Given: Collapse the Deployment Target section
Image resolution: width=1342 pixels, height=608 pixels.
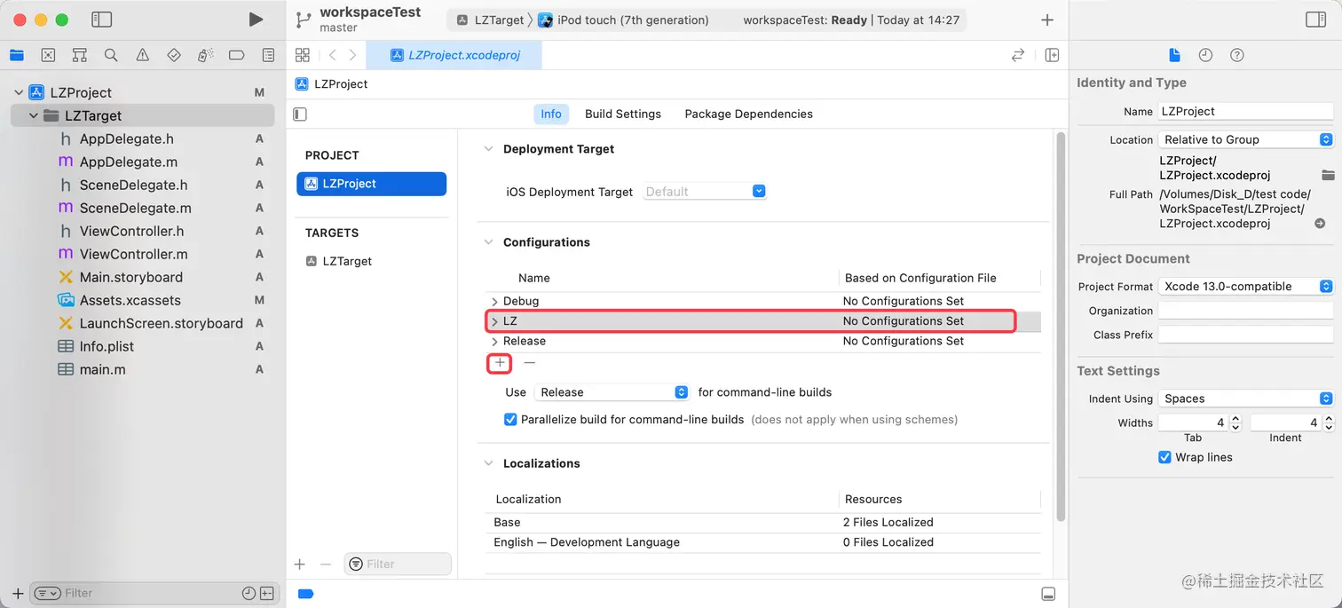Looking at the screenshot, I should click(487, 149).
